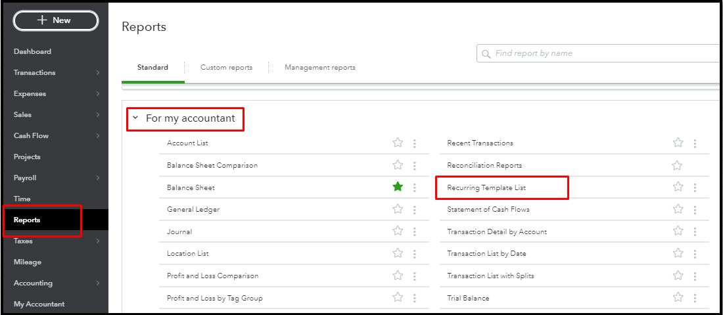Switch to the Custom reports tab

tap(226, 68)
